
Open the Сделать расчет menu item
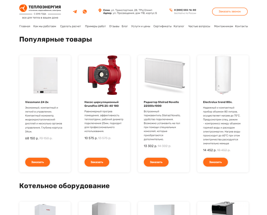pos(71,26)
